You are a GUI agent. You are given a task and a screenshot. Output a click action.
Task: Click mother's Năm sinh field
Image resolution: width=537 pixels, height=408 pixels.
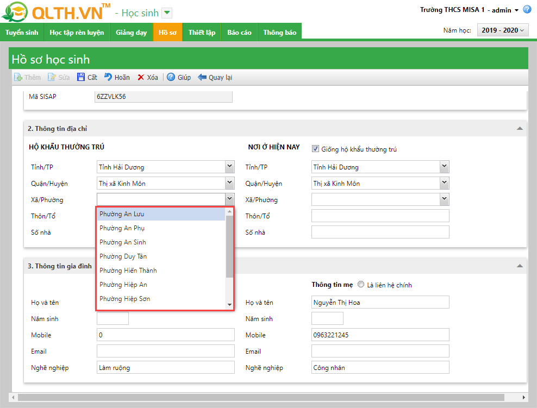tap(327, 318)
